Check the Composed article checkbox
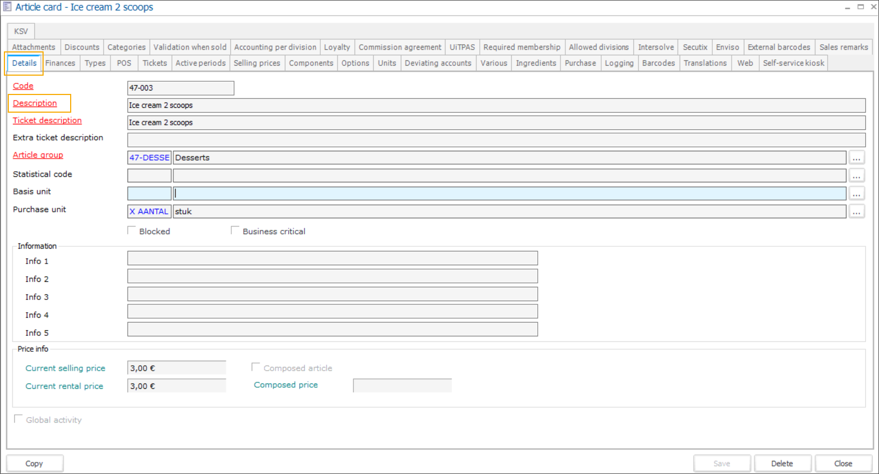The image size is (879, 474). coord(256,367)
